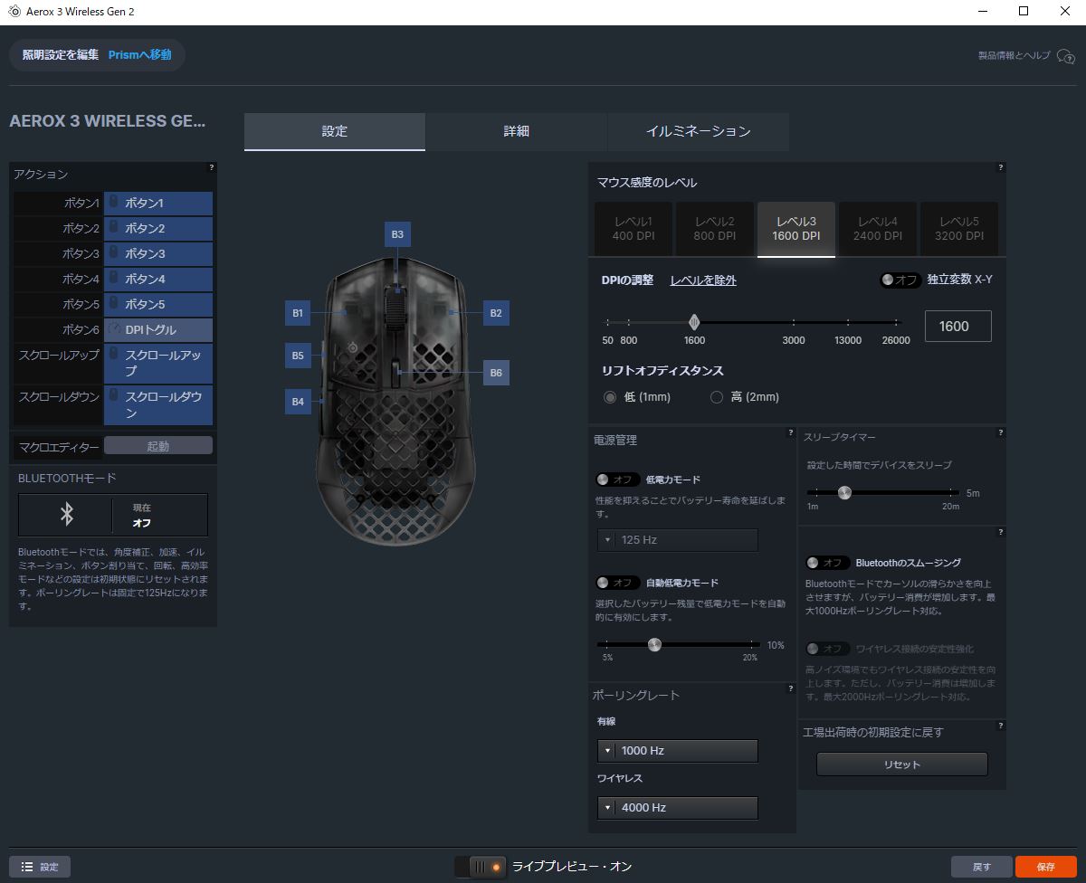Select the B1 left-button marker
The image size is (1086, 883).
click(298, 313)
